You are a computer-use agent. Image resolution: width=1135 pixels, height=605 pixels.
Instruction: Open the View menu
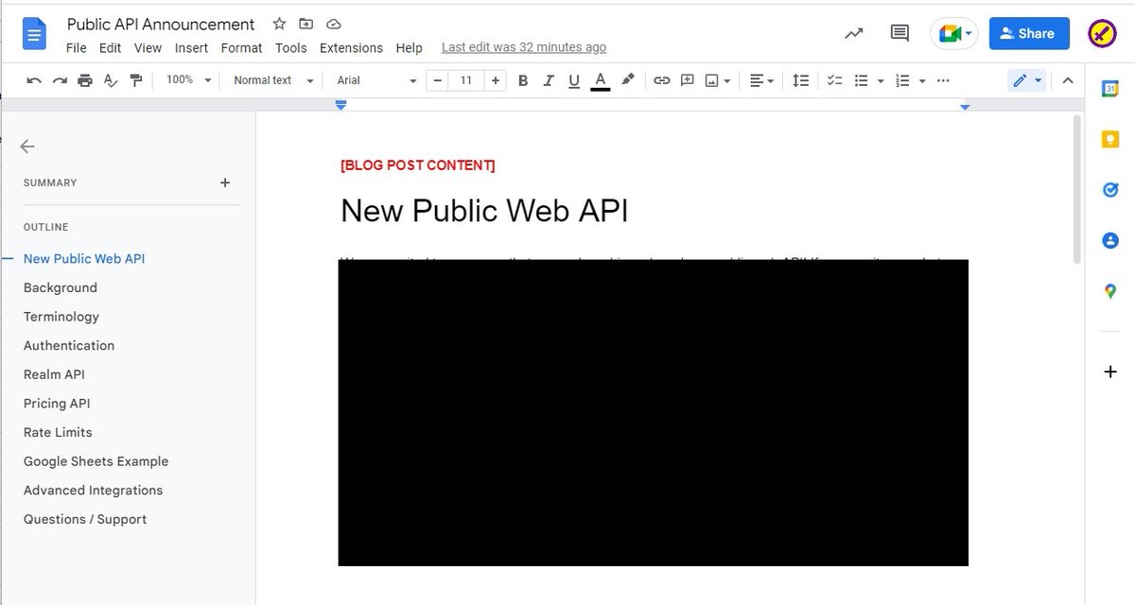[x=148, y=47]
